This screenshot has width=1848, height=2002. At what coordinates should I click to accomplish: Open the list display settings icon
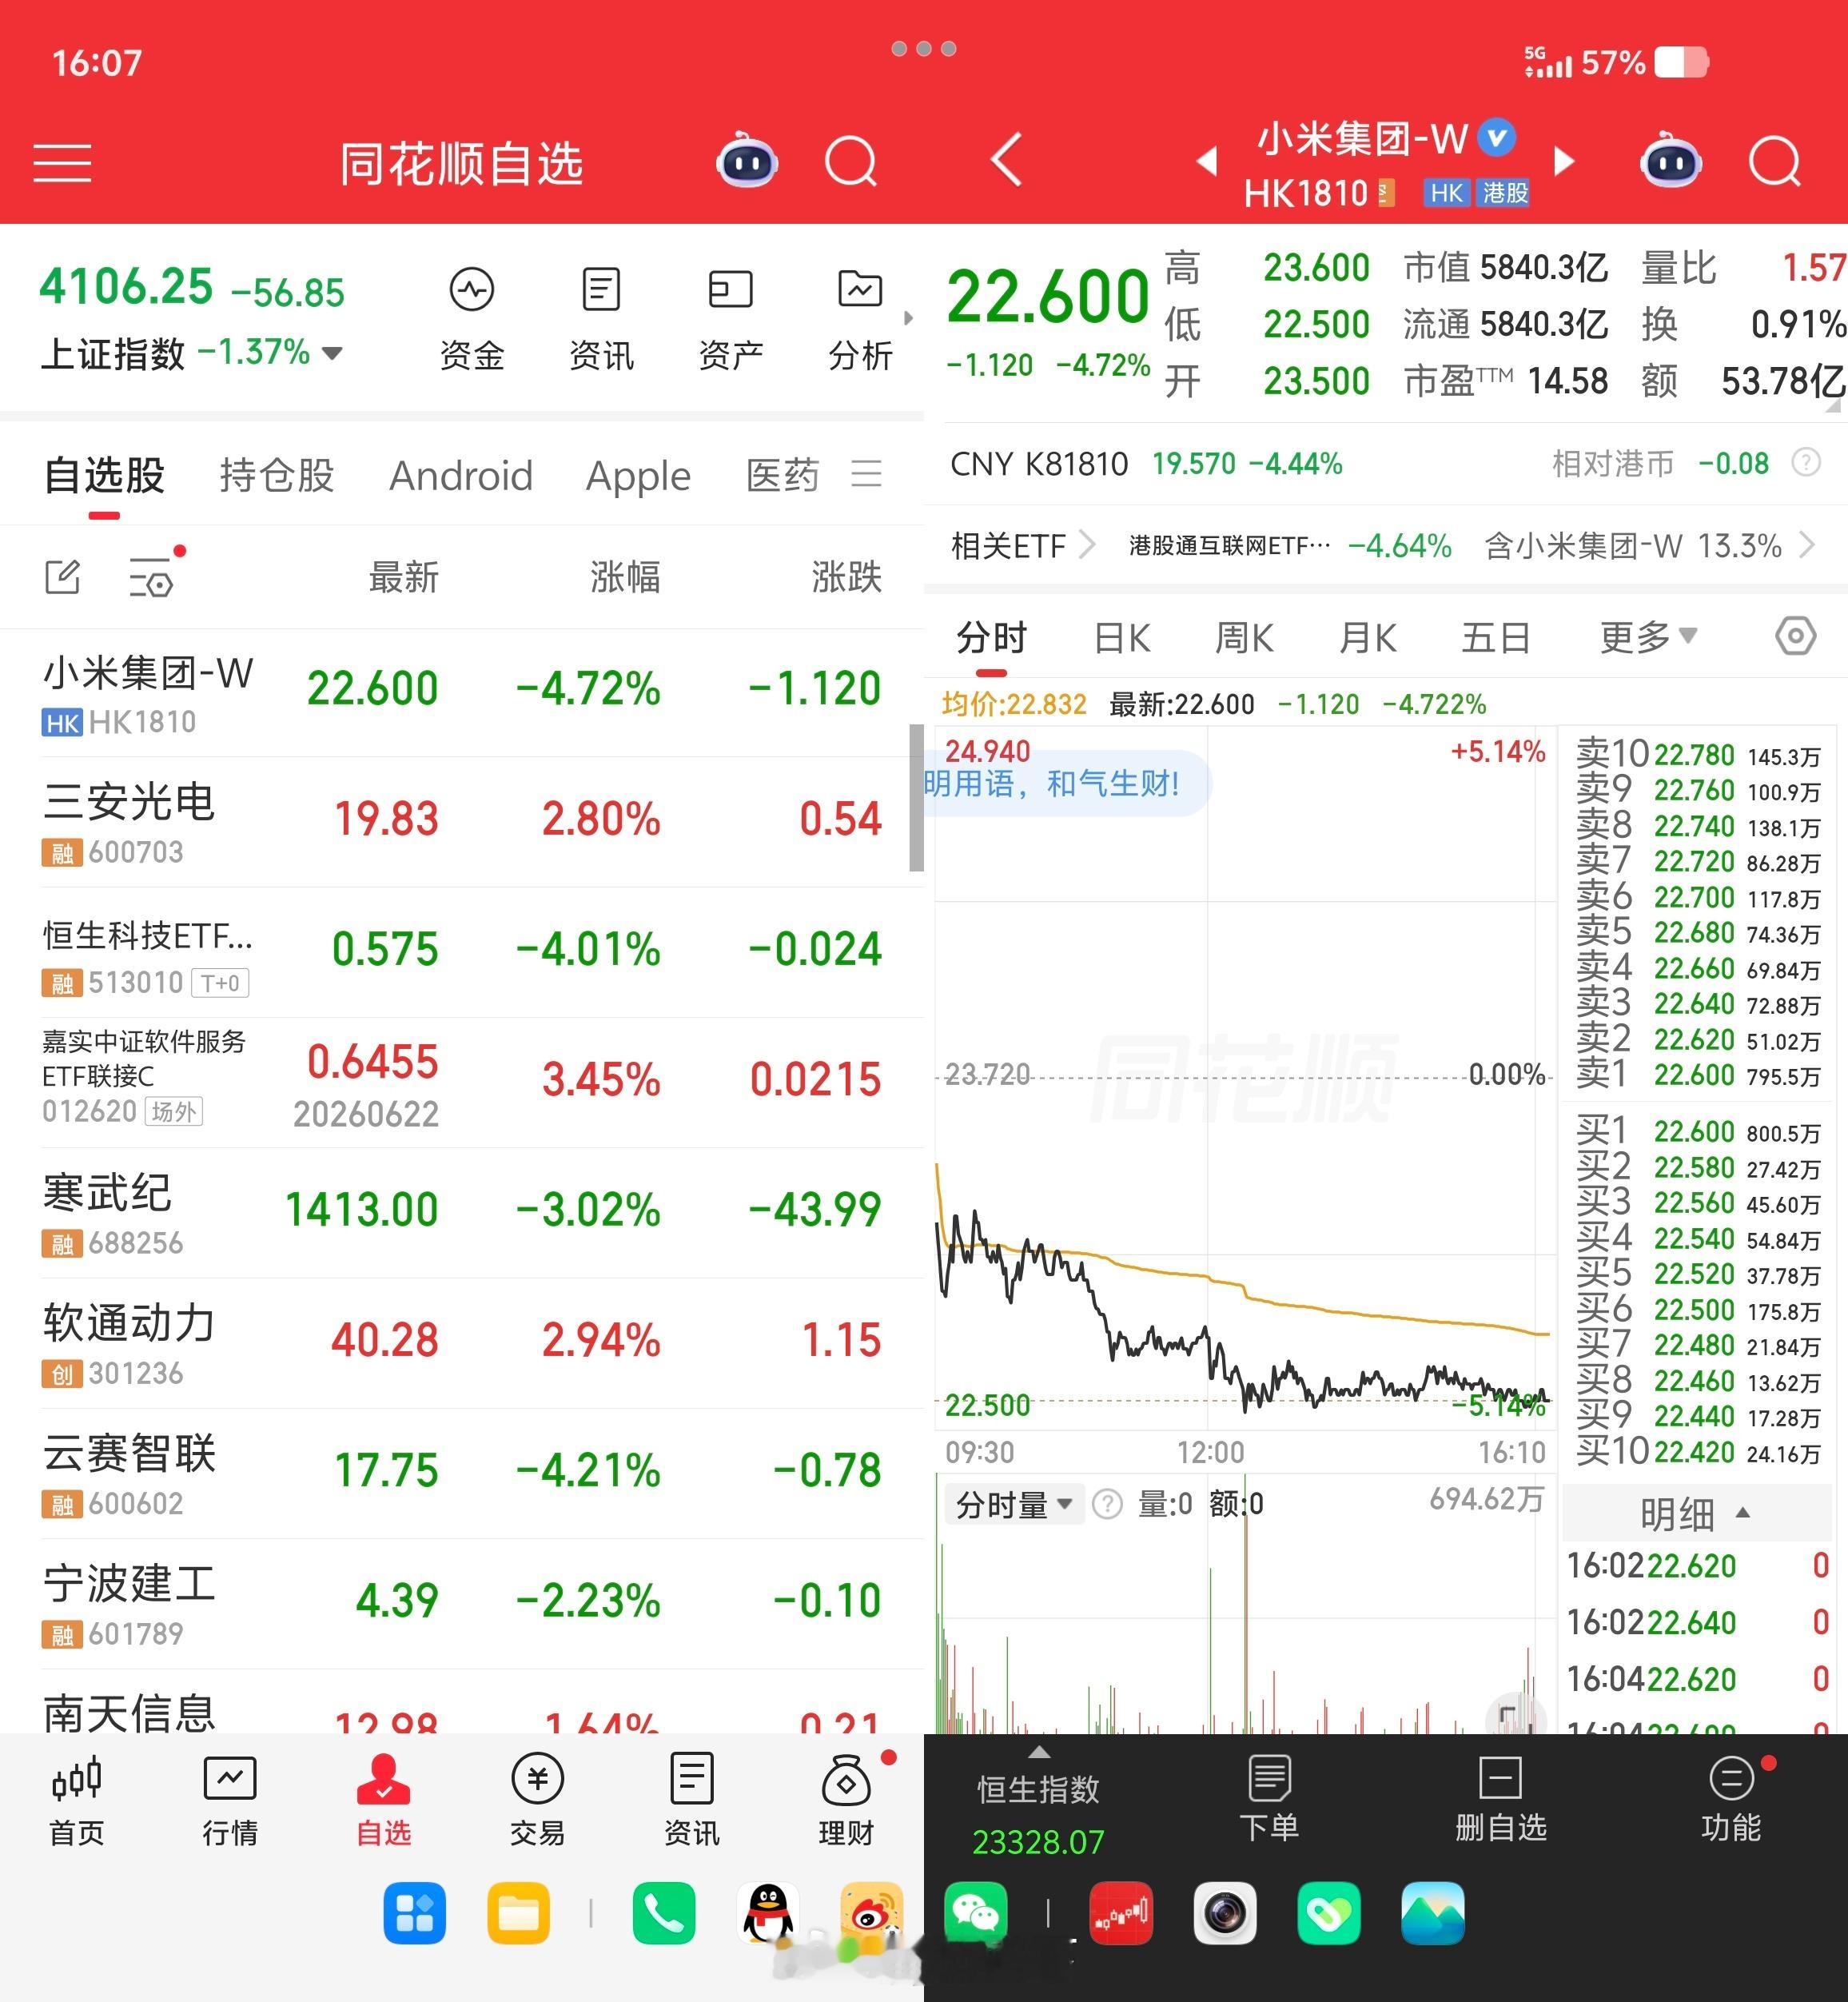point(152,577)
